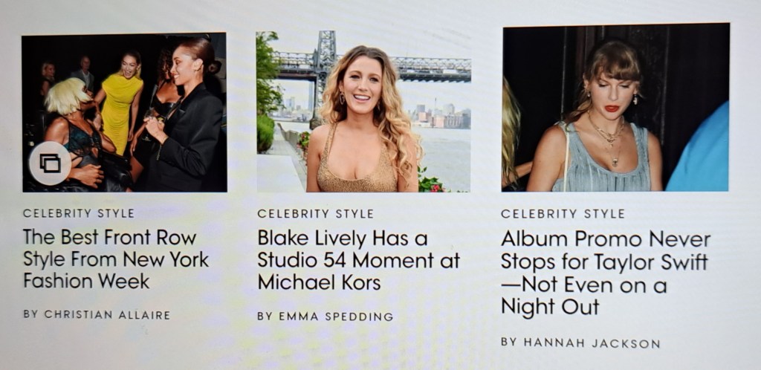Screen dimensions: 761x370
Task: Open 'The Best Front Row Style' headline
Action: (x=115, y=259)
